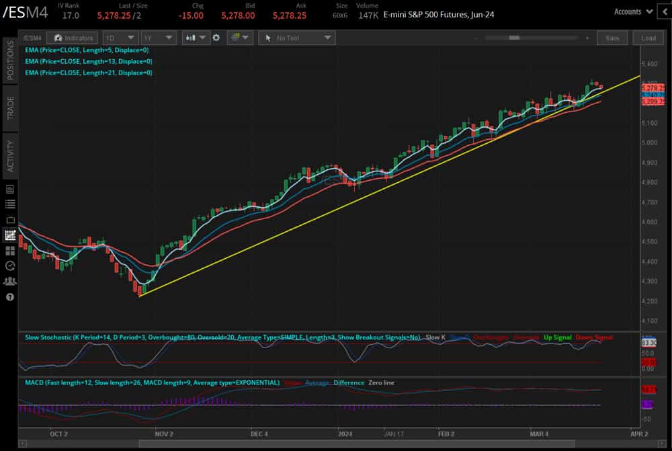Toggle the Down Signal display
The height and width of the screenshot is (451, 672).
(595, 337)
